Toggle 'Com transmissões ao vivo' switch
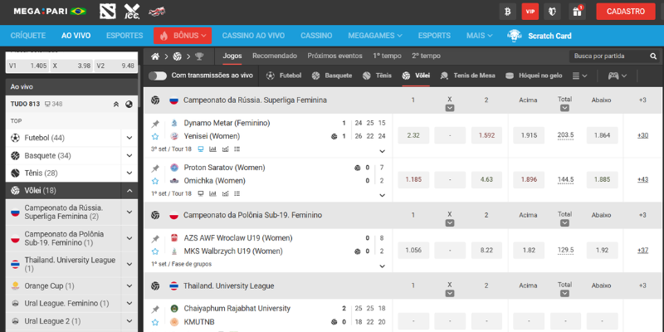The width and height of the screenshot is (664, 332). [158, 76]
